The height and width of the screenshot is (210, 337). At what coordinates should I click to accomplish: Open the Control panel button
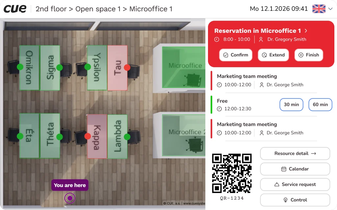point(295,200)
